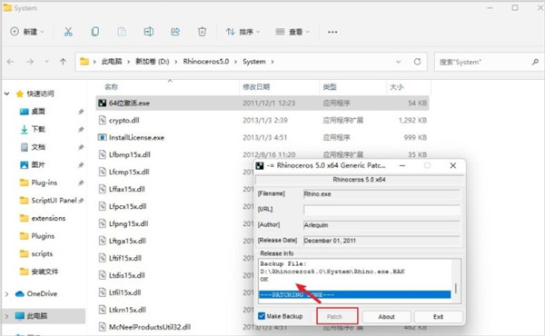Go back with the left arrow
Viewport: 545px width, 336px height.
(x=10, y=62)
